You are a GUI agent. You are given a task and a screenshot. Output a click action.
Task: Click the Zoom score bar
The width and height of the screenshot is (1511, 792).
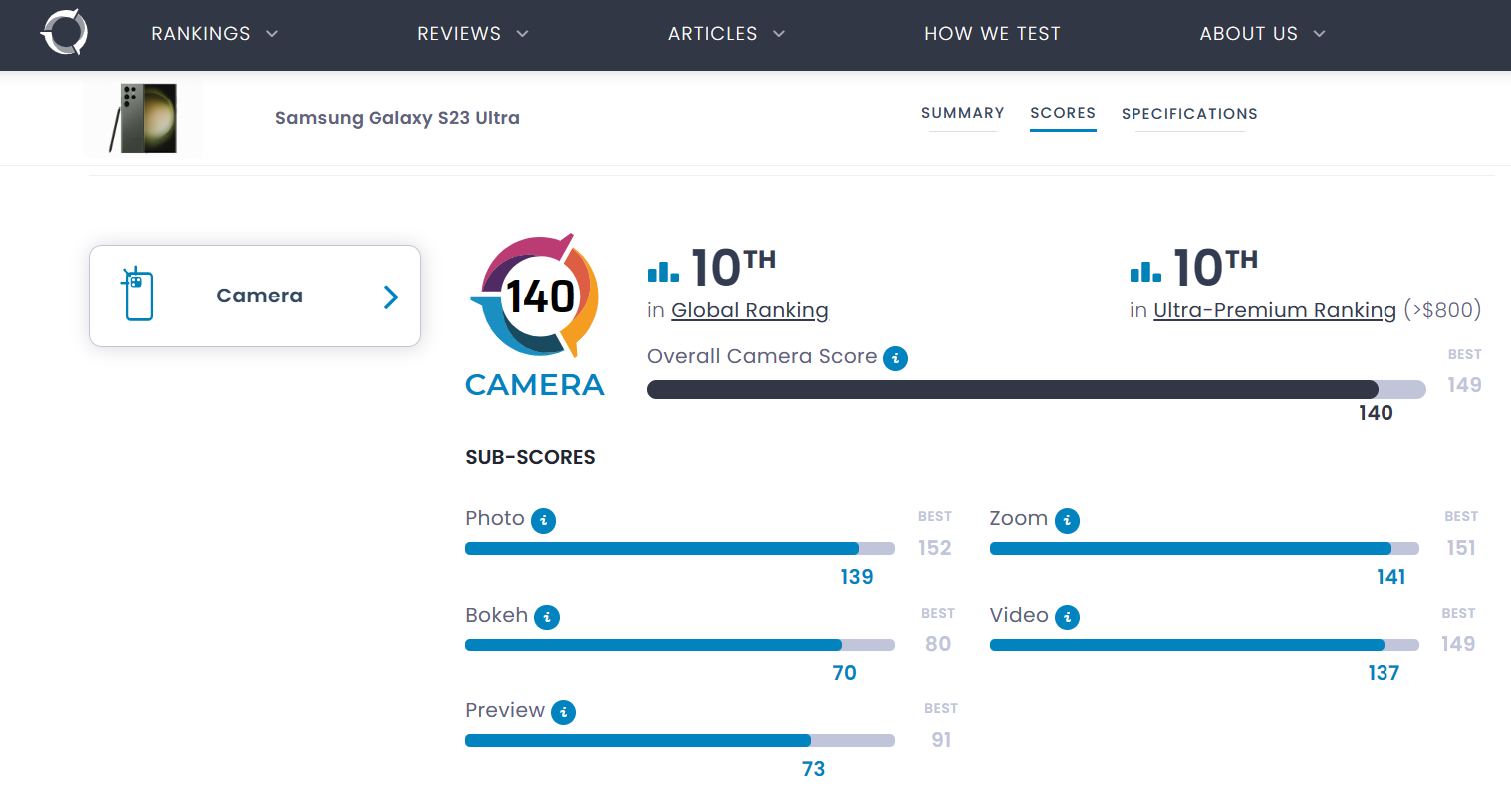coord(1204,549)
